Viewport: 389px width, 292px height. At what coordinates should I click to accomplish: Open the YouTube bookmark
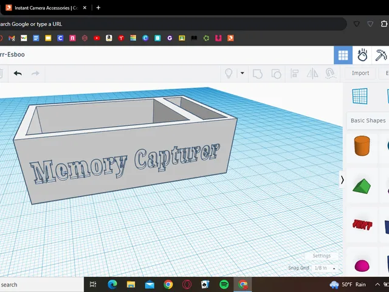pos(97,38)
